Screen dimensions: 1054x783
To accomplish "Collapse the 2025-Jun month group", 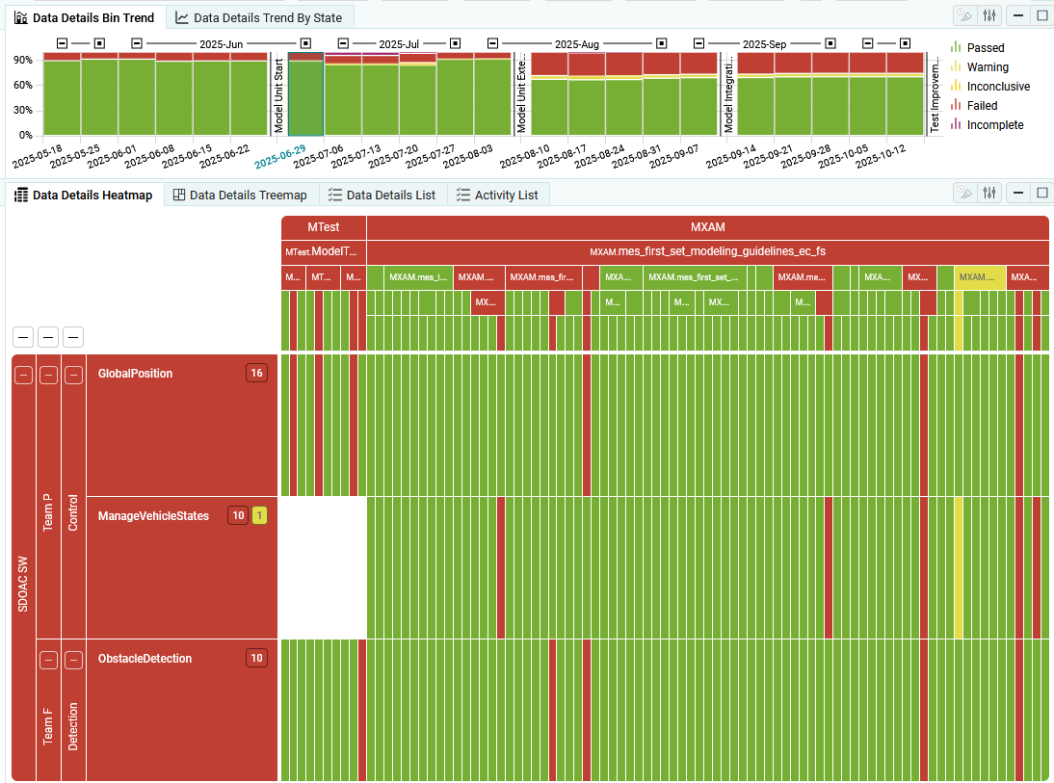I will 137,43.
